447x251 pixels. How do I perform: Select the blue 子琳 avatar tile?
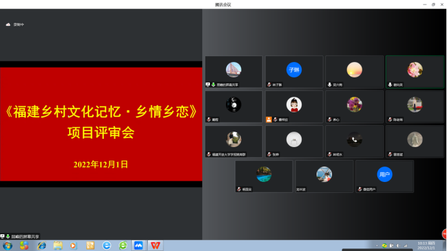(x=294, y=72)
